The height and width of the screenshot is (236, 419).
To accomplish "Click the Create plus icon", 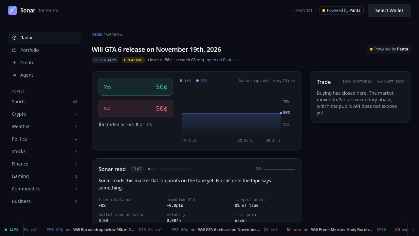I will (14, 63).
